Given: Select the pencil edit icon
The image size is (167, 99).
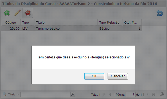Looking at the screenshot, I should (x=17, y=13).
